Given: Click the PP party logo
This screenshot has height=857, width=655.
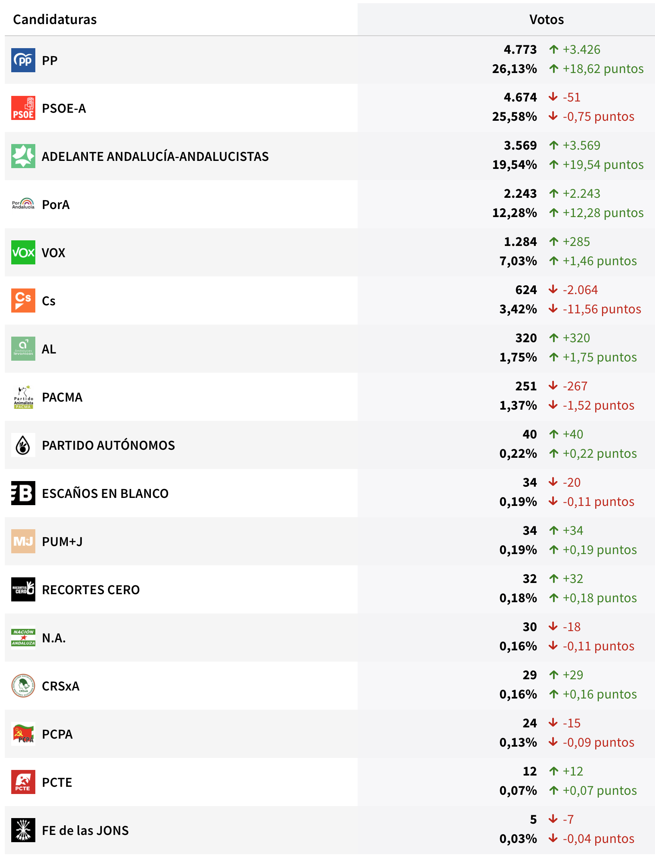Looking at the screenshot, I should click(x=23, y=60).
